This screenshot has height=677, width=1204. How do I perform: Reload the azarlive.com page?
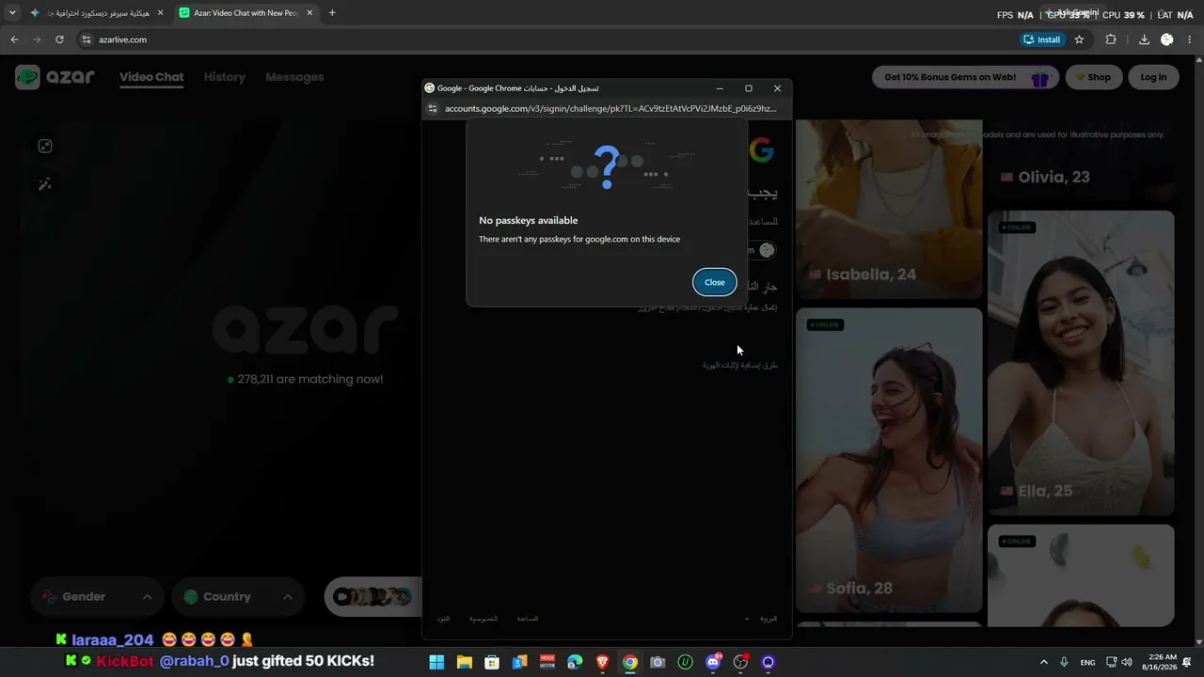point(59,39)
